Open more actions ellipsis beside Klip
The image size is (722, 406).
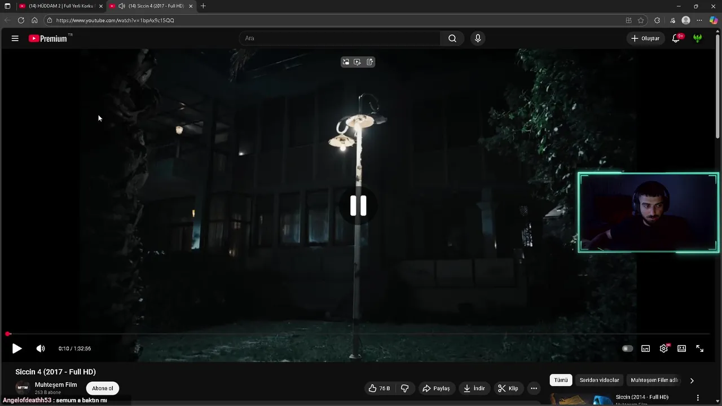534,389
